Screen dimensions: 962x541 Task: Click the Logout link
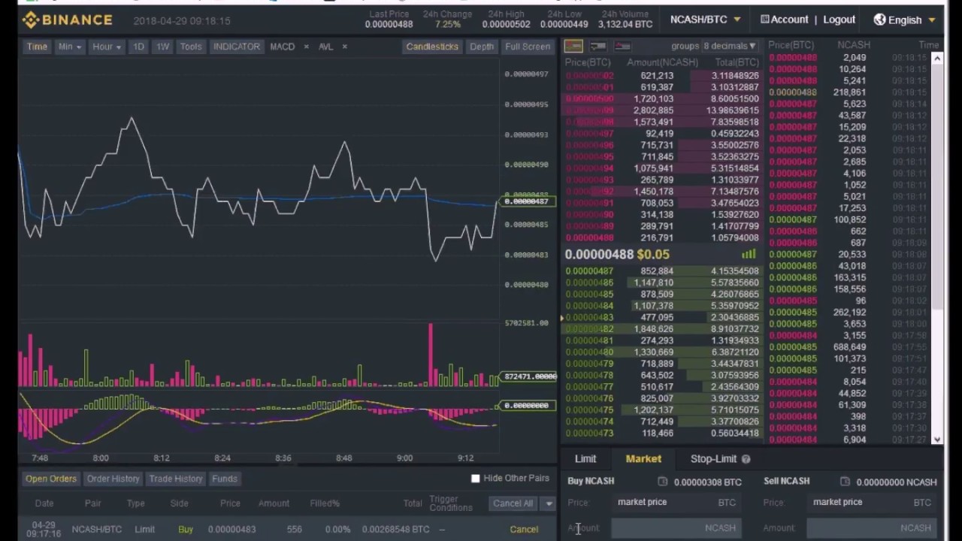click(839, 20)
